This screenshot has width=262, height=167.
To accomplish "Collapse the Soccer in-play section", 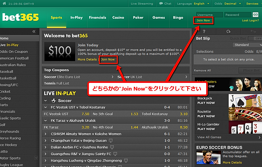I will 45,101.
